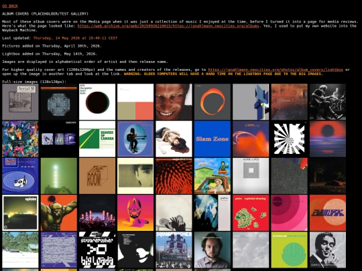Open the faded face photo on cream cover
This screenshot has height=271, width=362.
135,176
